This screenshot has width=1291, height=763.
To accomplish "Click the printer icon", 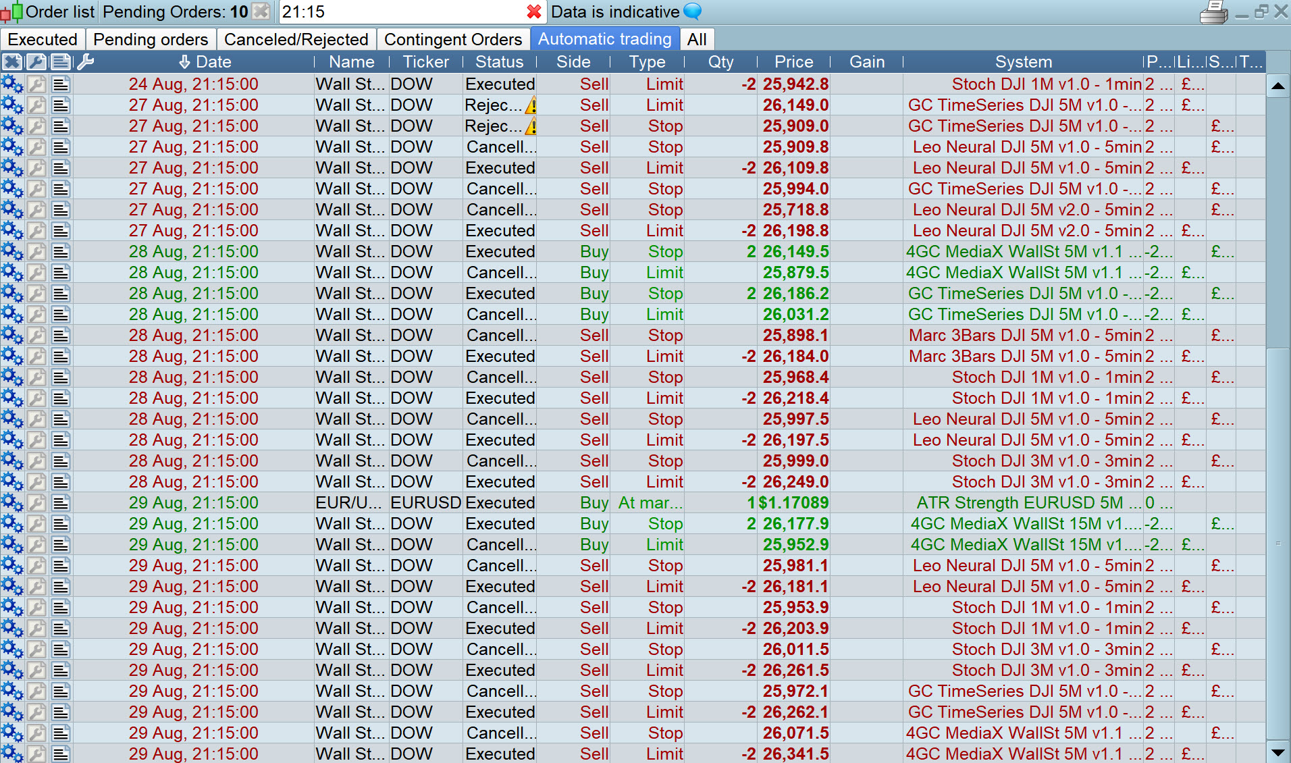I will coord(1213,12).
